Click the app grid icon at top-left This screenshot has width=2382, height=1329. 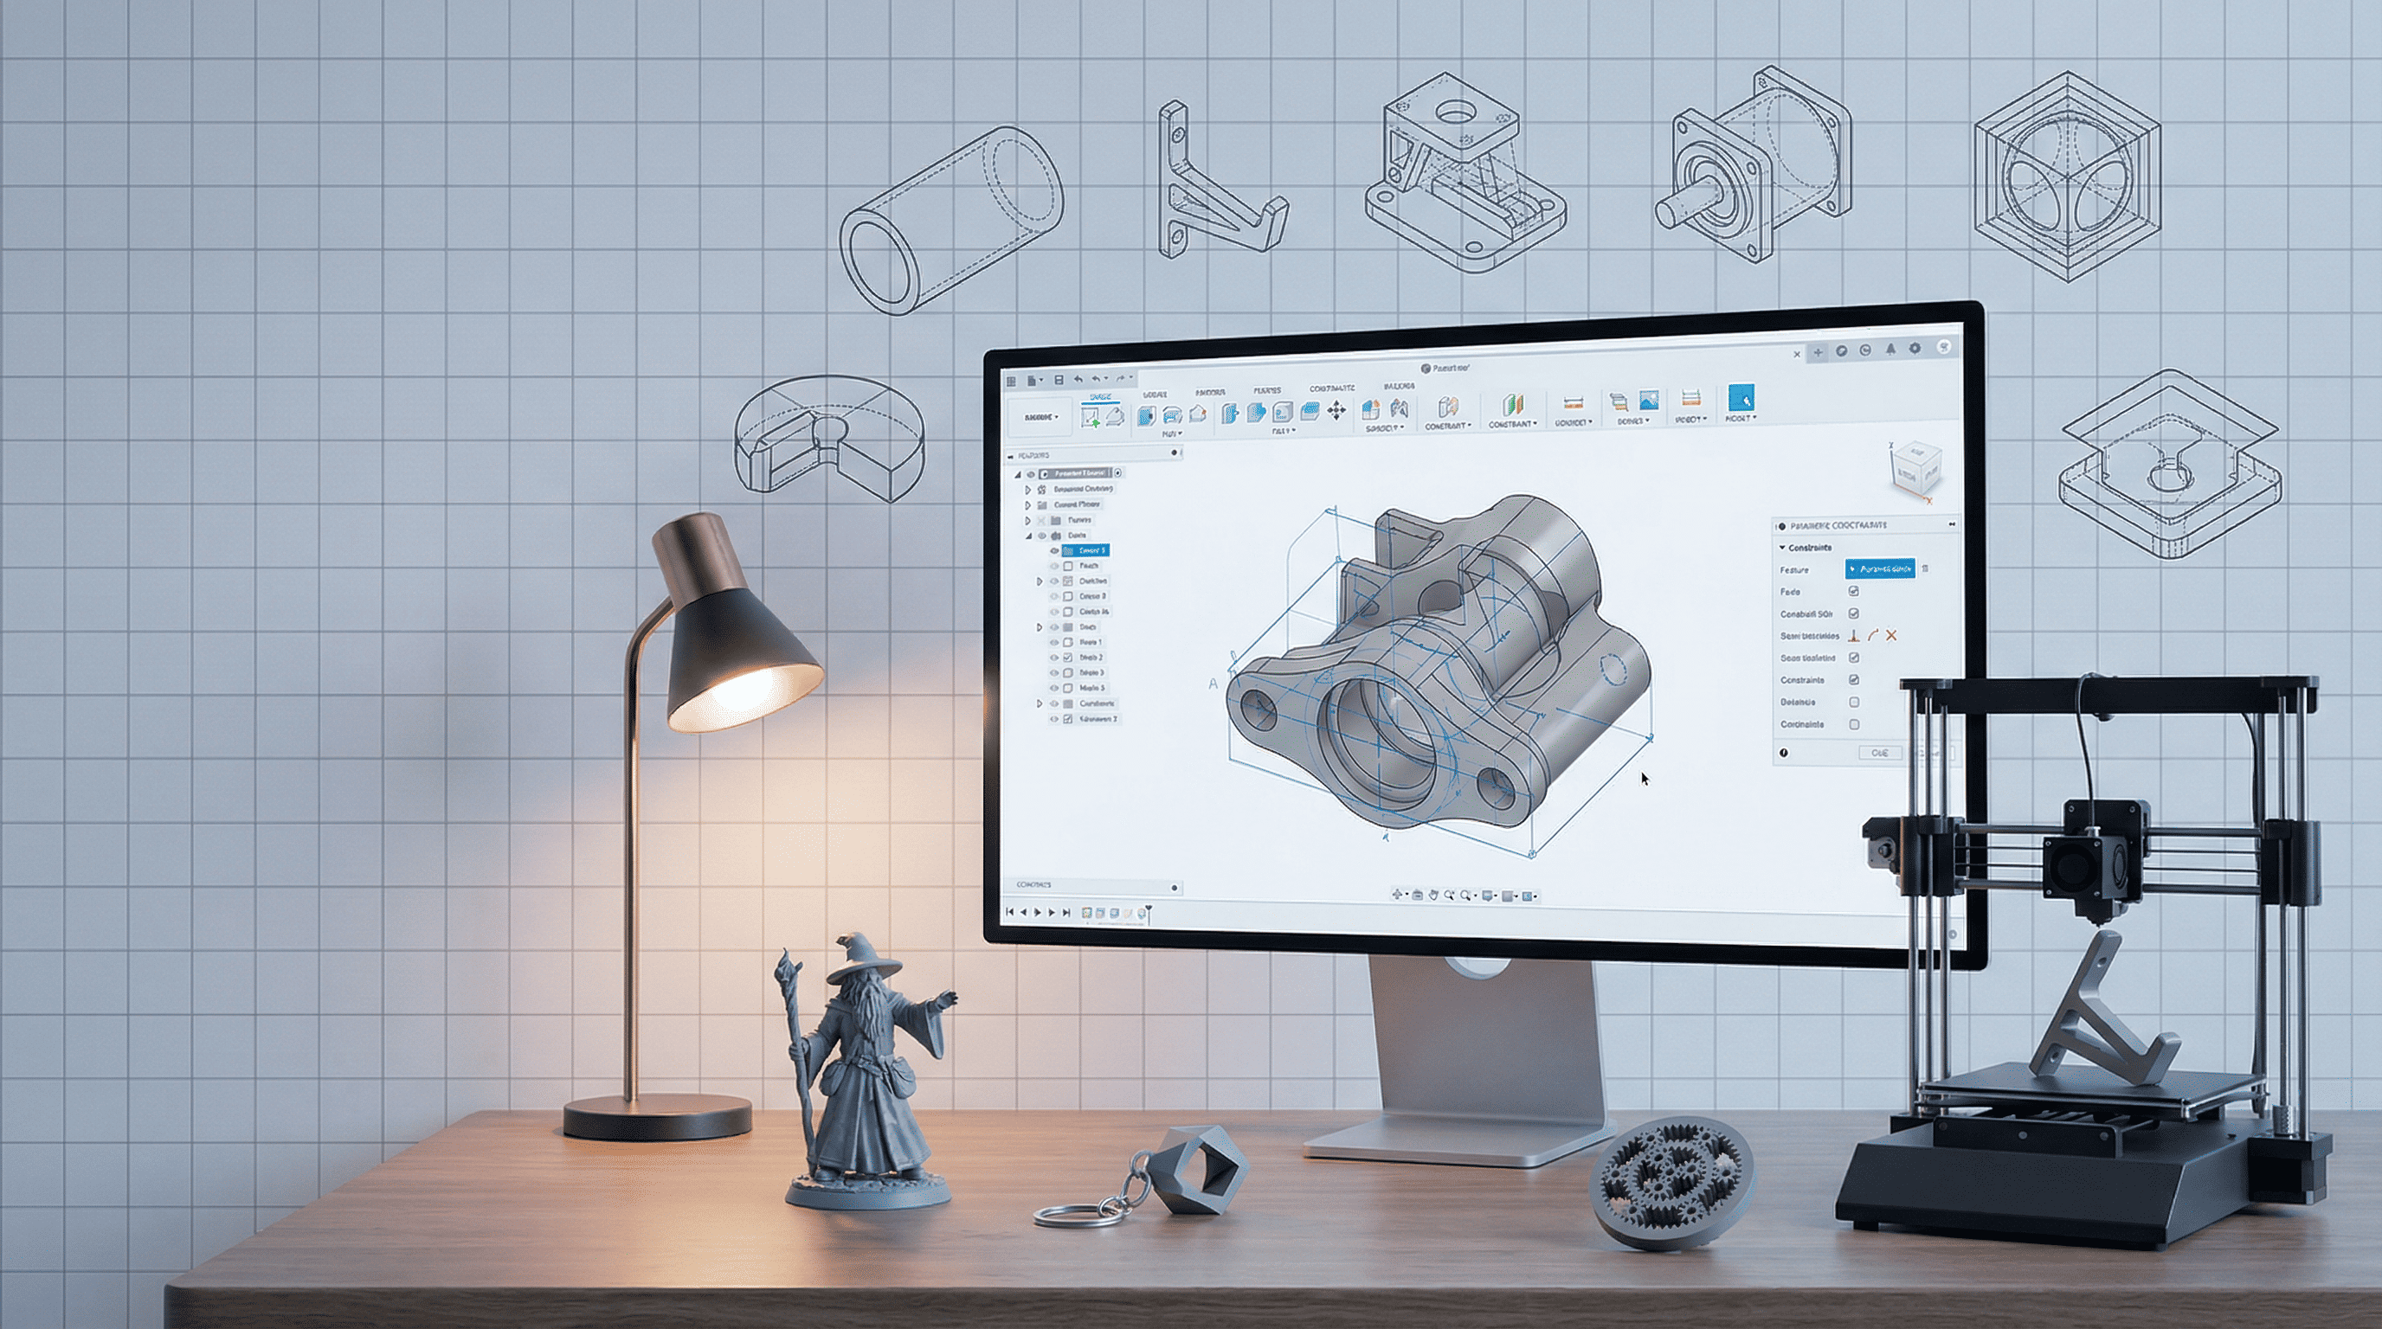point(1012,382)
